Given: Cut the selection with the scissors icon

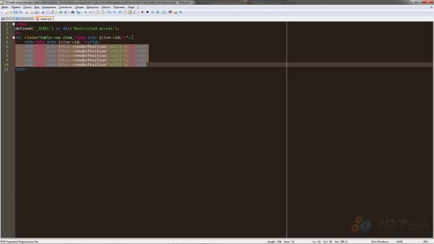Looking at the screenshot, I should pyautogui.click(x=43, y=12).
